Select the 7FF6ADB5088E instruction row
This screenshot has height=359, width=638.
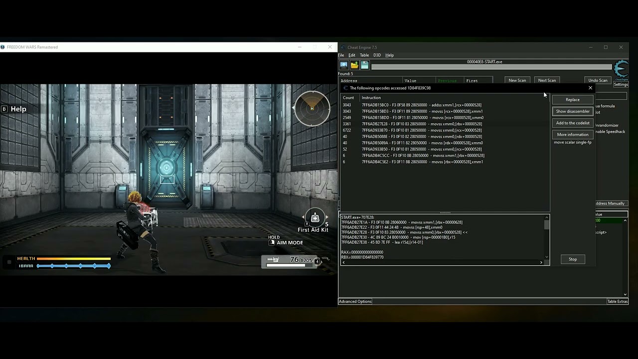445,137
